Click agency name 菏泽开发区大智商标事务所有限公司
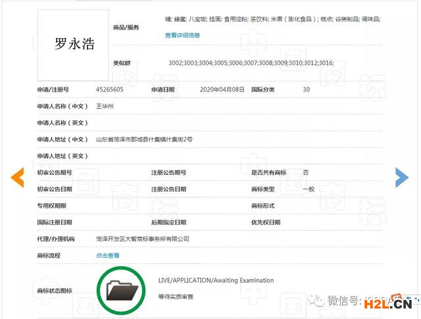421x319 pixels. (x=142, y=239)
